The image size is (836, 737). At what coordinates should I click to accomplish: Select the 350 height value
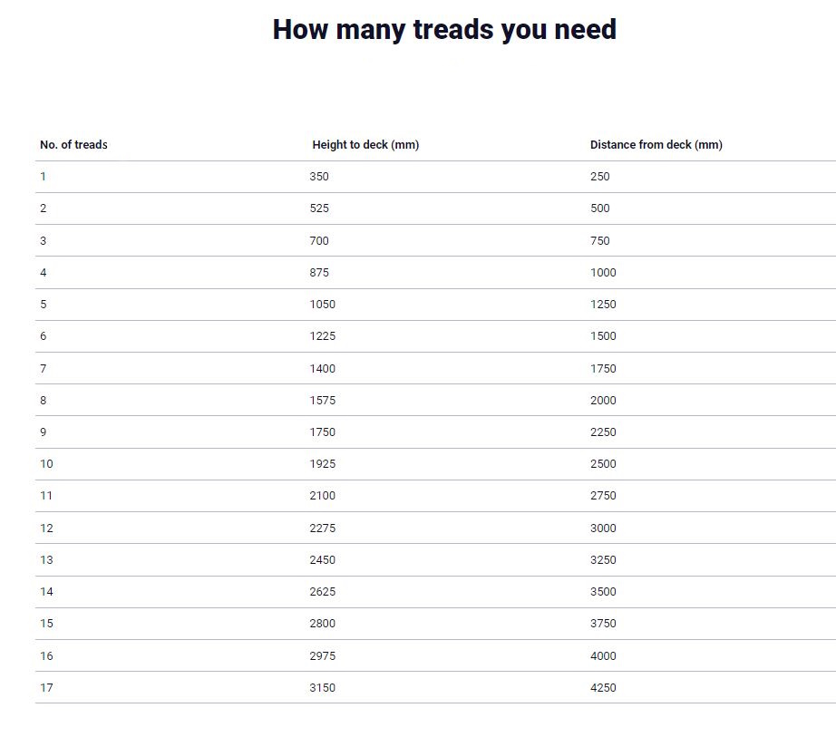[x=319, y=177]
